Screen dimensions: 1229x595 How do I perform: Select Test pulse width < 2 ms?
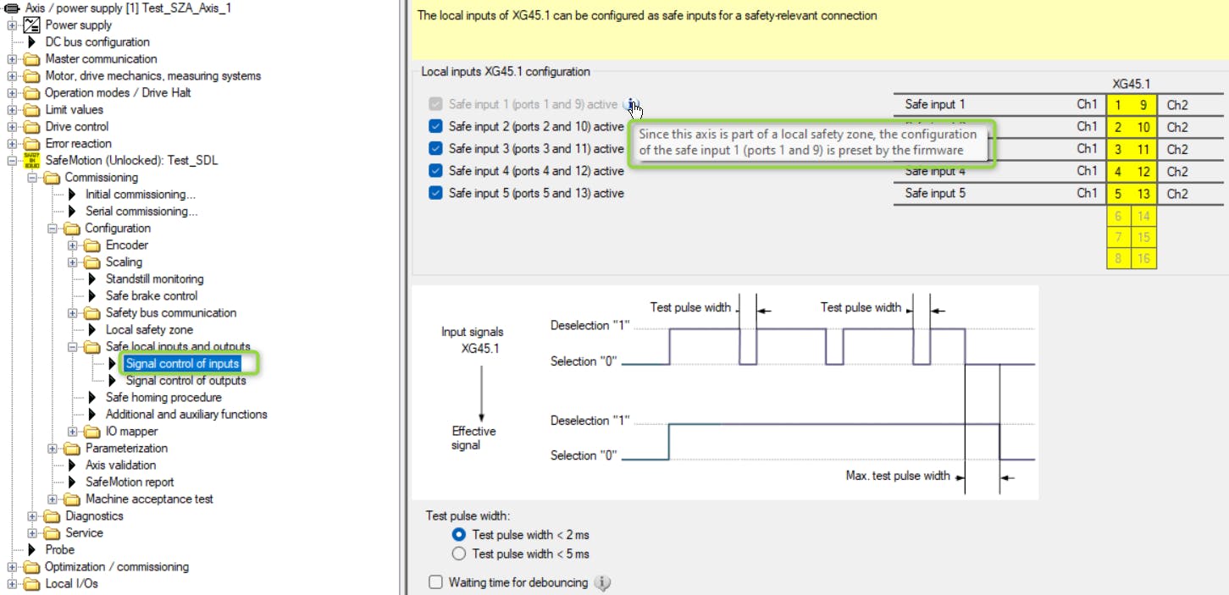[459, 535]
